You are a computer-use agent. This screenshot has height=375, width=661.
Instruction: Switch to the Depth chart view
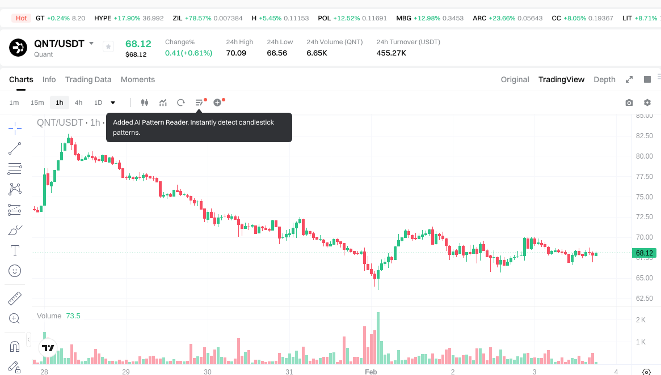click(604, 79)
